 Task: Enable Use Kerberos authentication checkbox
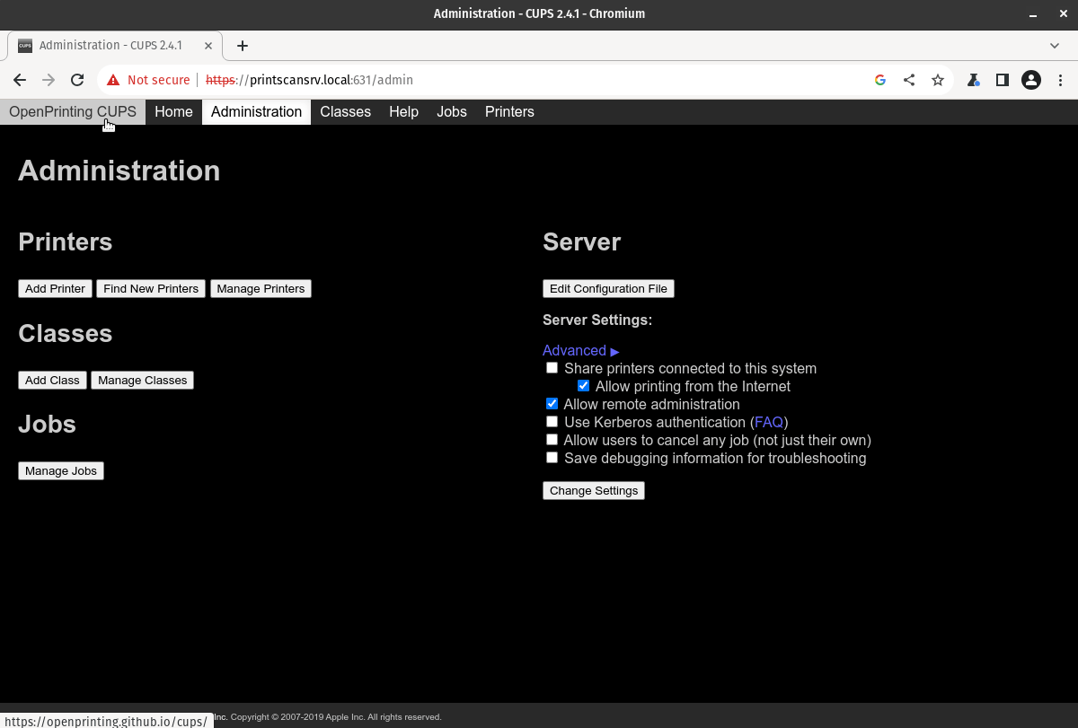552,422
